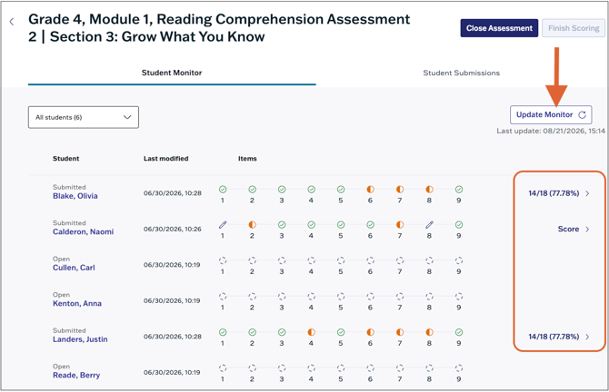Click Calderon, Naomi item 8 pencil icon

point(429,224)
